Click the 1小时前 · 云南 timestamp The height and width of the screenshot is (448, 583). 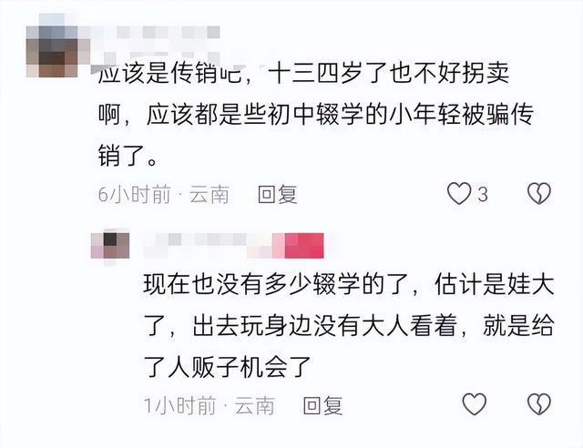[209, 405]
